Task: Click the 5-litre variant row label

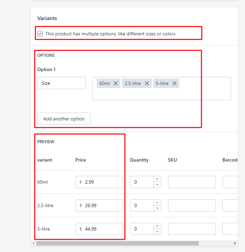Action: 44,229
